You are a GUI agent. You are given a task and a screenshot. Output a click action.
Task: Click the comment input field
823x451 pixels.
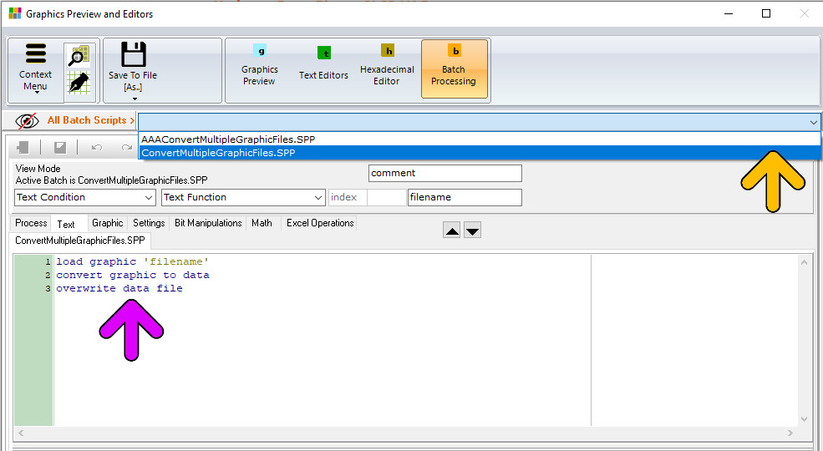445,173
